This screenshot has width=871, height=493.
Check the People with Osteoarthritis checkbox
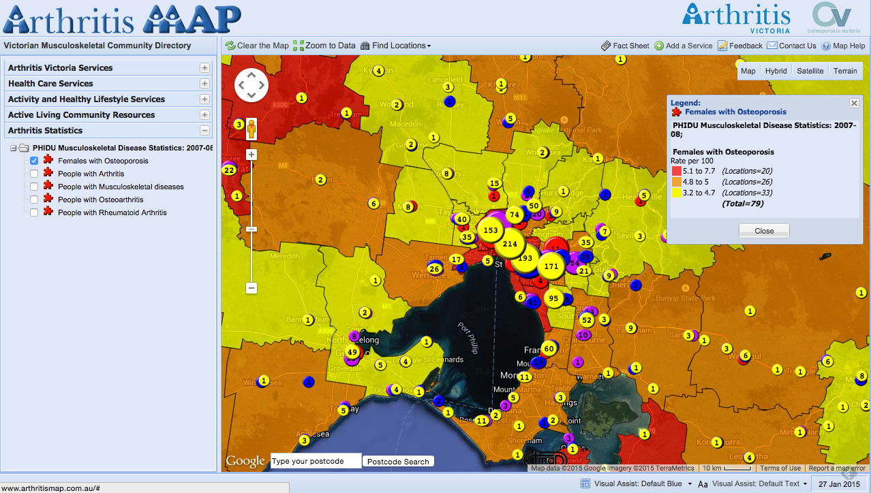[x=34, y=200]
